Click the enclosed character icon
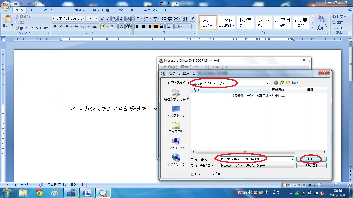The width and height of the screenshot is (353, 198). 128,26
